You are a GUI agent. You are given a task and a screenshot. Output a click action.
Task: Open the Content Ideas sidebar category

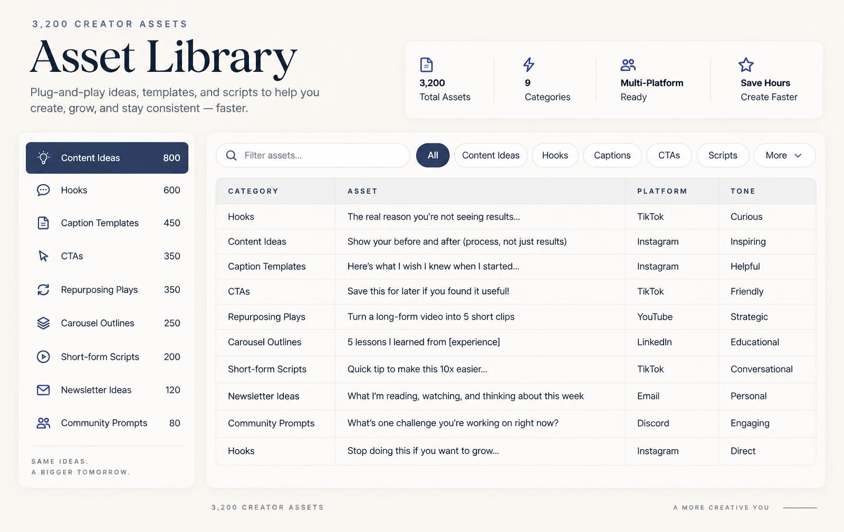pos(107,158)
